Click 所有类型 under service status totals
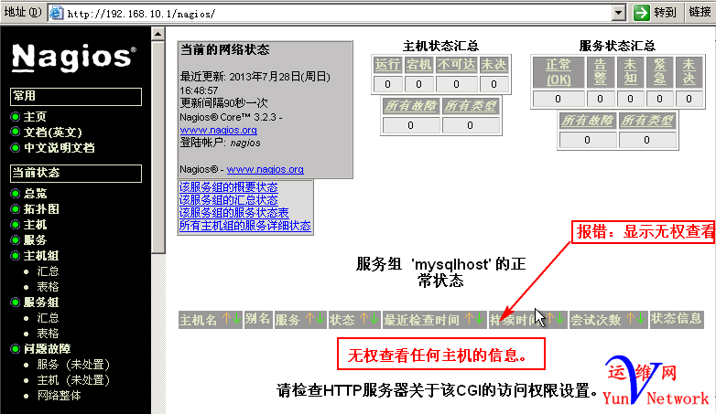The width and height of the screenshot is (716, 414). pyautogui.click(x=646, y=121)
